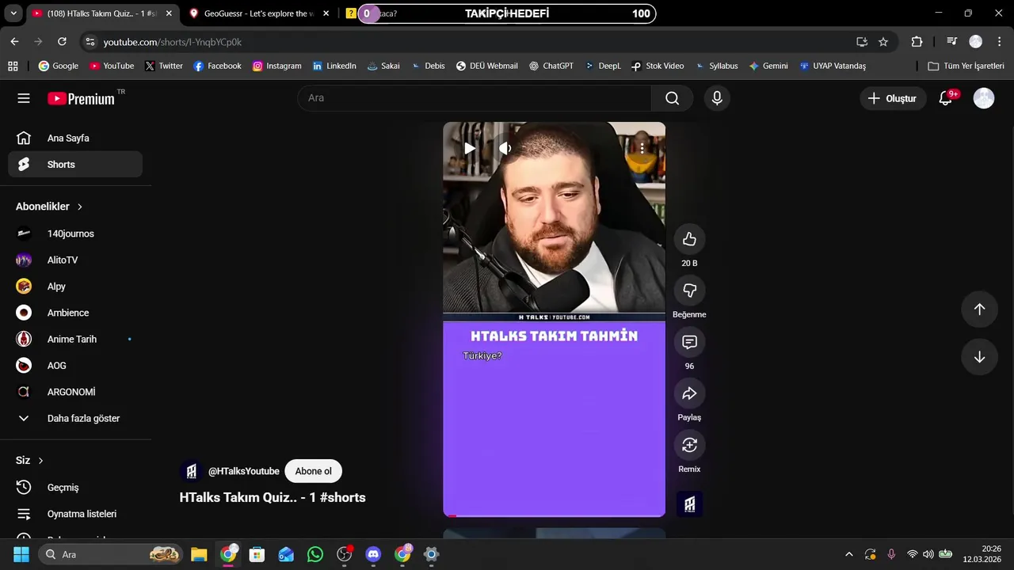Go to previous short with up arrow
The width and height of the screenshot is (1014, 570).
979,310
